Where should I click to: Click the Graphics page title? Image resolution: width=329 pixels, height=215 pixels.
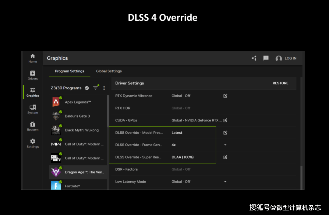pos(57,58)
